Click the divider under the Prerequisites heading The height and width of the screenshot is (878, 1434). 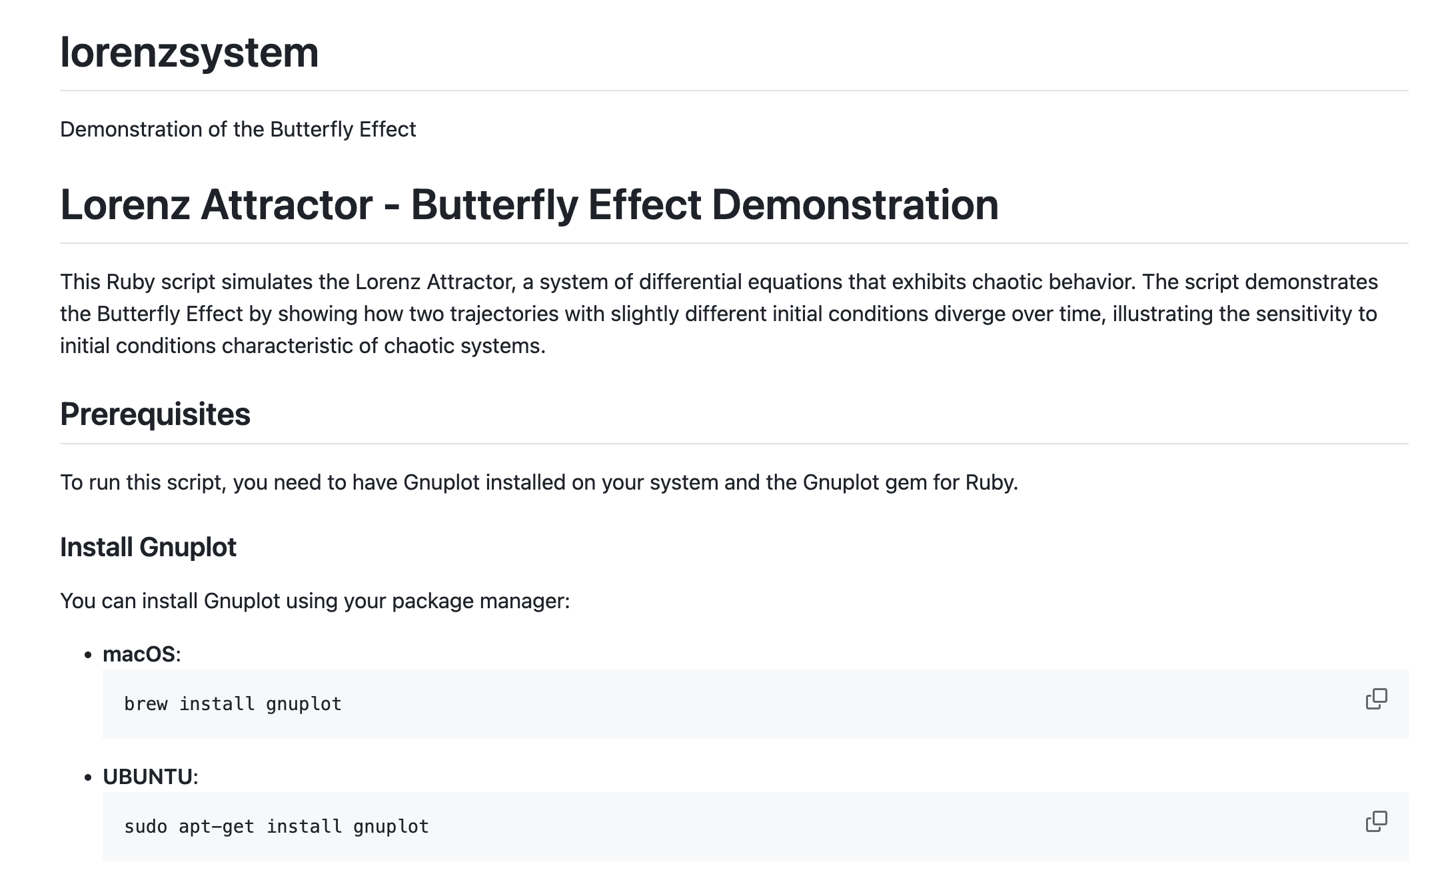coord(733,442)
